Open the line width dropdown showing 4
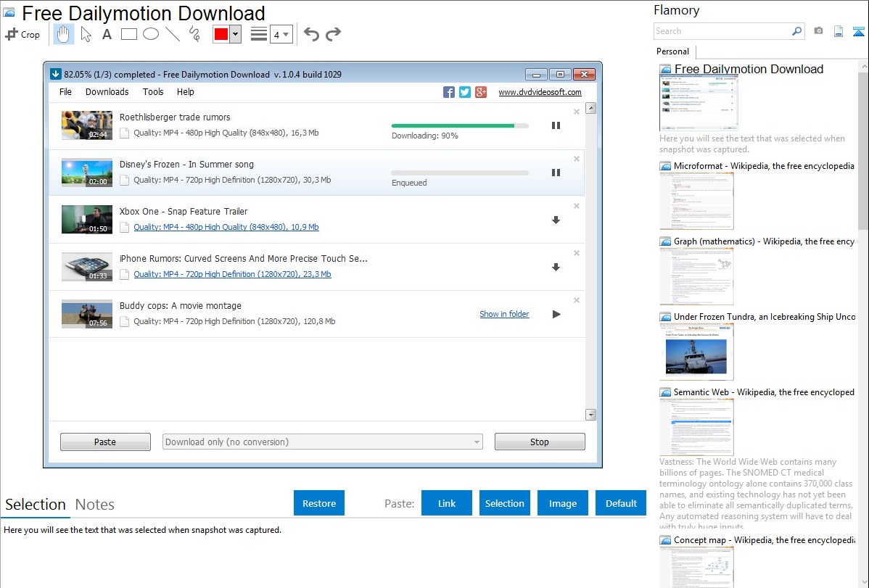 pyautogui.click(x=281, y=34)
